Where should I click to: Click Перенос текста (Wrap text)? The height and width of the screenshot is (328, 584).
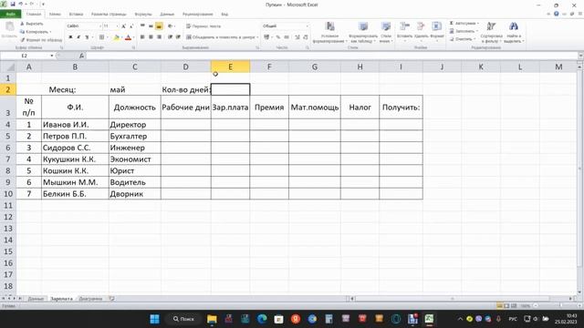(x=203, y=26)
